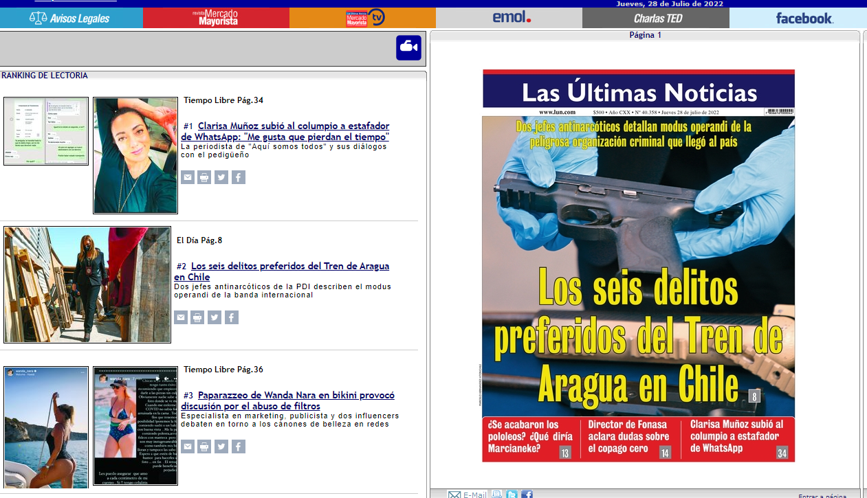
Task: Click Entrar a página link
Action: [822, 496]
